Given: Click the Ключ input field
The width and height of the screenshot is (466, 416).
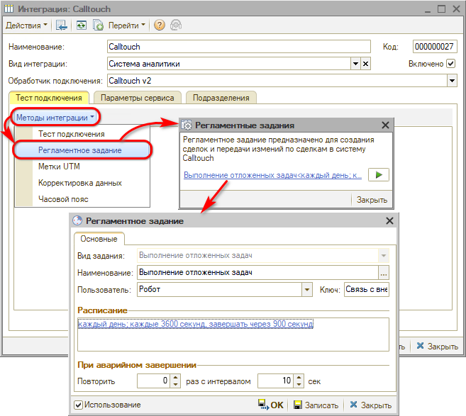Looking at the screenshot, I should coord(367,290).
